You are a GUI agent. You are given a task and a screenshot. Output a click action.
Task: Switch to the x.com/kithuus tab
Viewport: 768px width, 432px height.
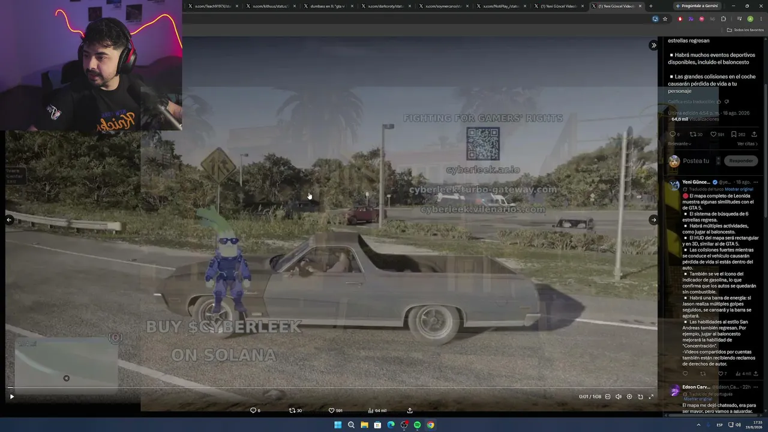click(x=271, y=6)
